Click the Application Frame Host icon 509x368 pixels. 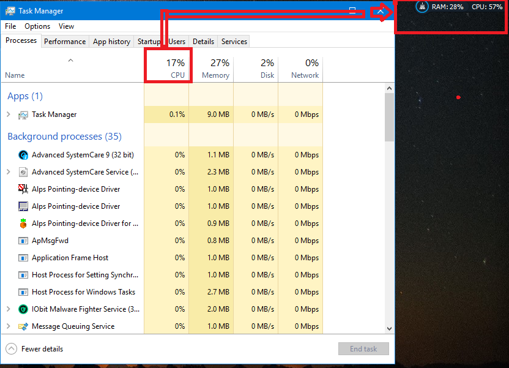23,258
